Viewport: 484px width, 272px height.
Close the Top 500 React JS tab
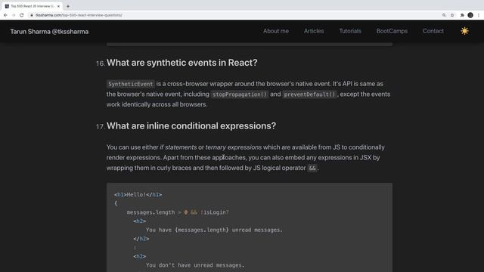coord(58,6)
